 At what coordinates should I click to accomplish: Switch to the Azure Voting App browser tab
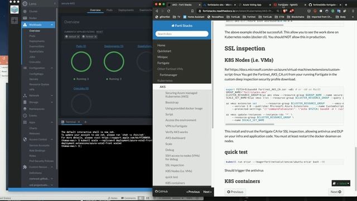252,4
